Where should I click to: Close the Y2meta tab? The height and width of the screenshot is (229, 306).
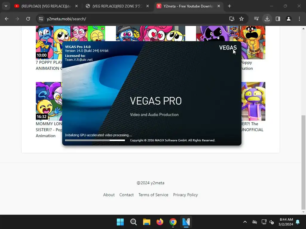pyautogui.click(x=219, y=6)
